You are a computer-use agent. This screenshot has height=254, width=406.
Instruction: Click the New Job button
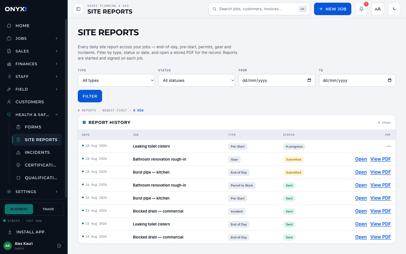pos(333,9)
